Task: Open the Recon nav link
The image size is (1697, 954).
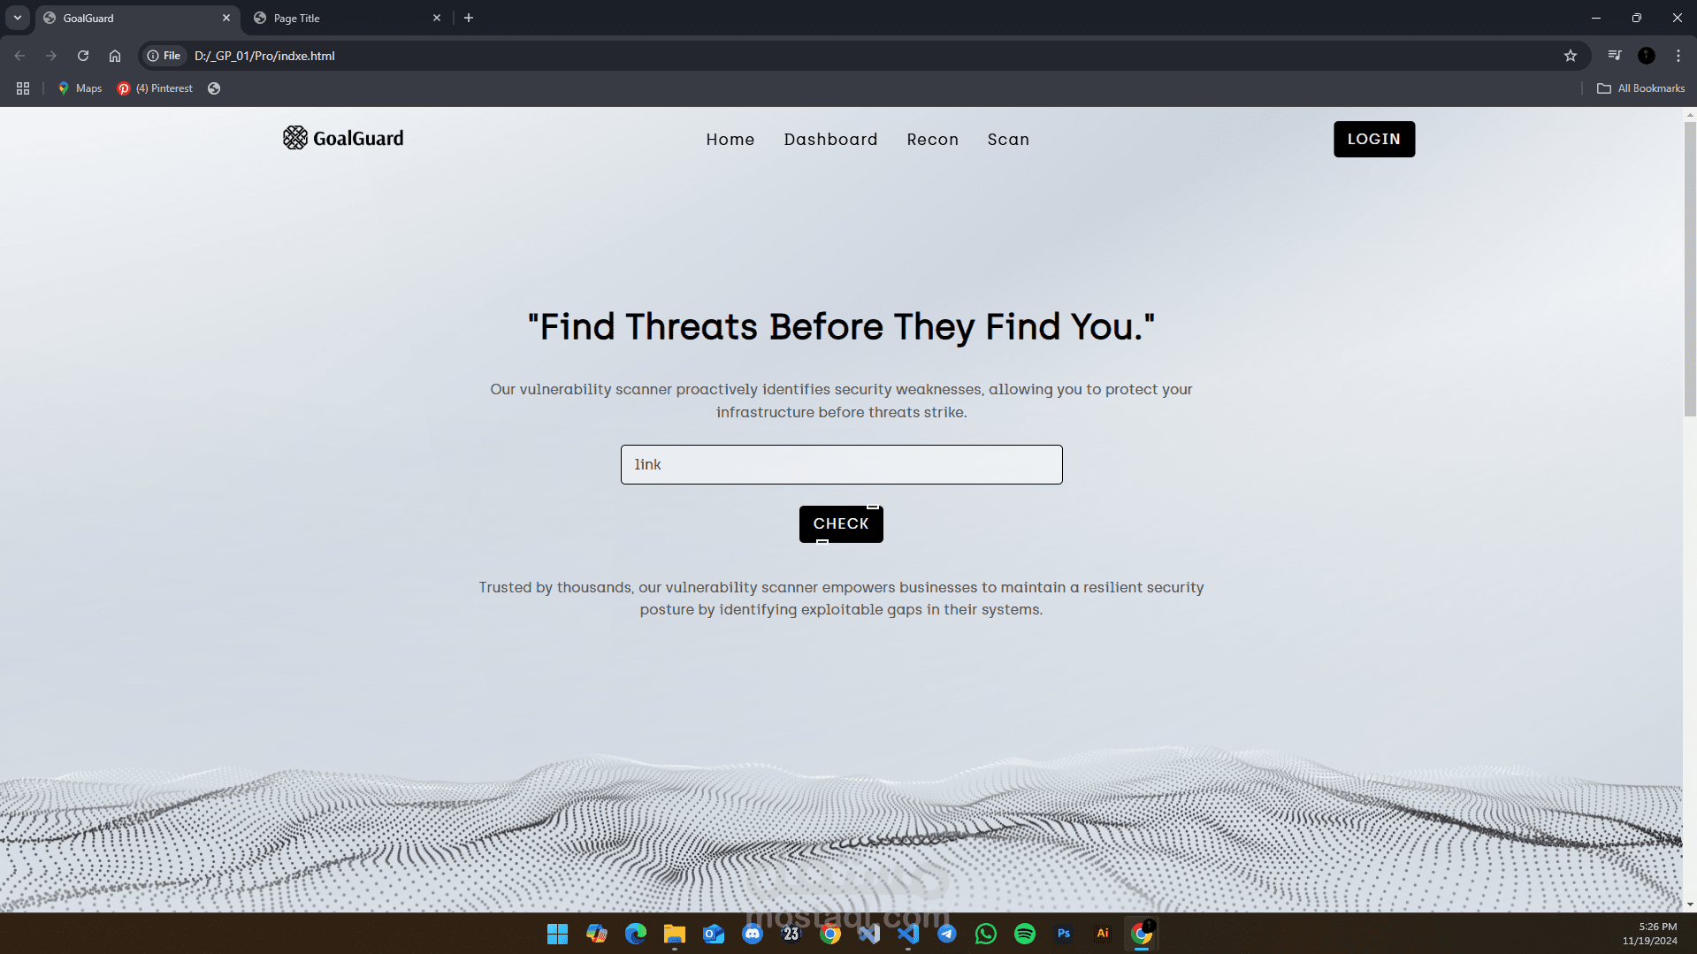Action: [x=933, y=140]
